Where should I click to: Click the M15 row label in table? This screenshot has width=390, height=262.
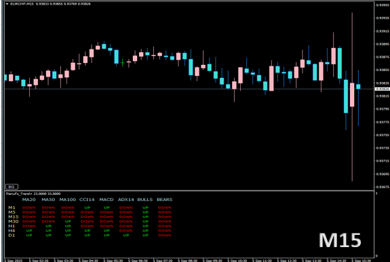coord(14,217)
